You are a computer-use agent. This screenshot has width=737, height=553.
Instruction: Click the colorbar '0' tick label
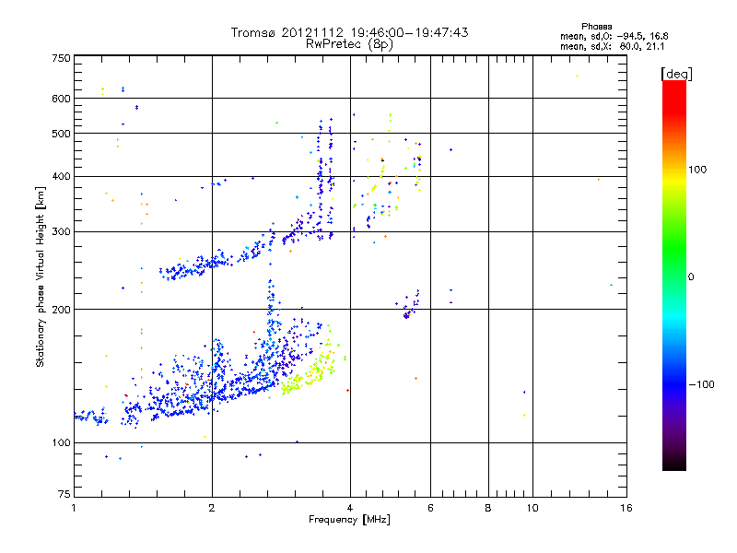[691, 277]
